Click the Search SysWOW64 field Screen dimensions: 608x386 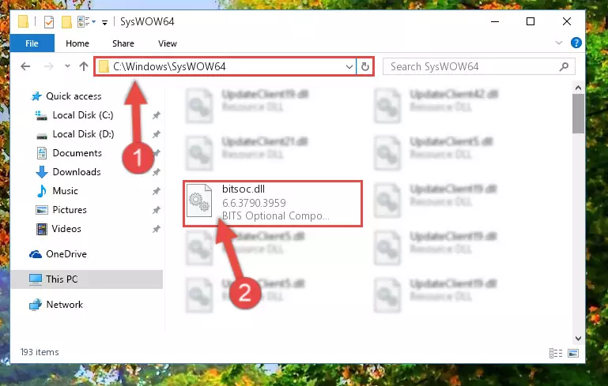[x=478, y=66]
